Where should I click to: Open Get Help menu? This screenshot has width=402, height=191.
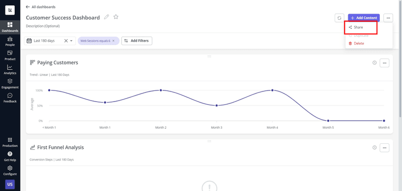click(x=10, y=156)
